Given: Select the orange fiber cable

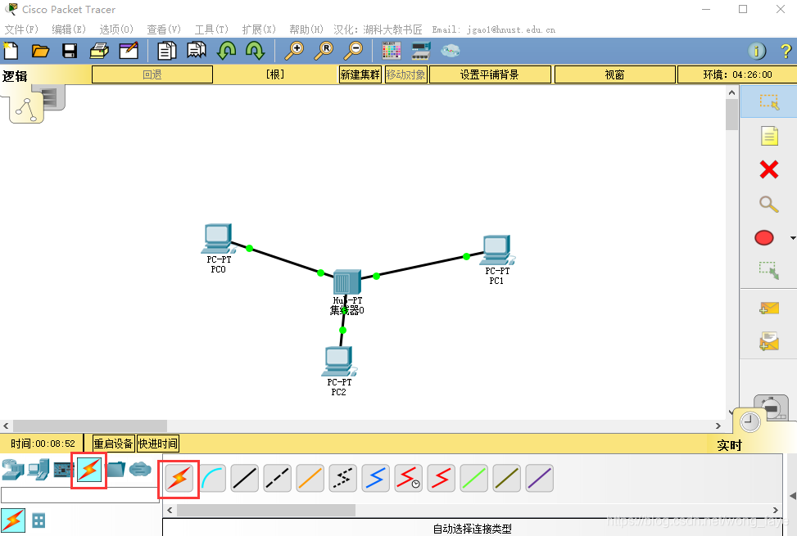Looking at the screenshot, I should coord(310,479).
